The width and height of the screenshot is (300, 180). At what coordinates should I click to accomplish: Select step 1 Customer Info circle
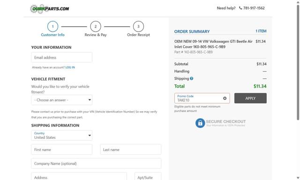coord(52,26)
